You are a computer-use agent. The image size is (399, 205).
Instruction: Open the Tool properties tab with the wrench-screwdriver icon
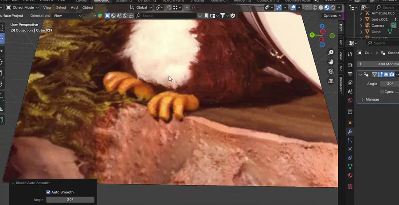point(350,54)
